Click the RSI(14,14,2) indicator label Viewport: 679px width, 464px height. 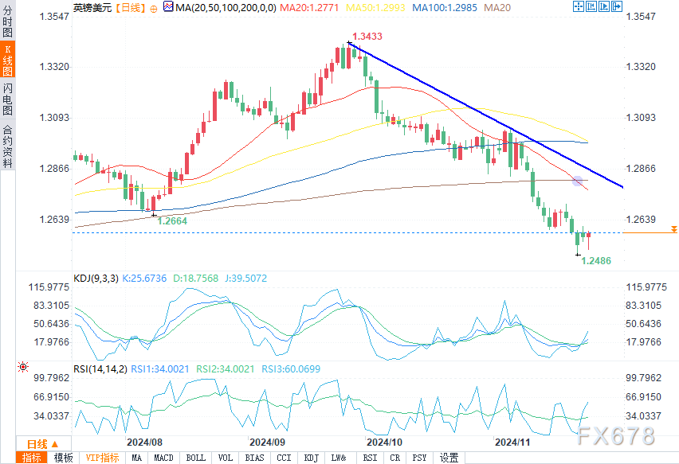pos(100,369)
